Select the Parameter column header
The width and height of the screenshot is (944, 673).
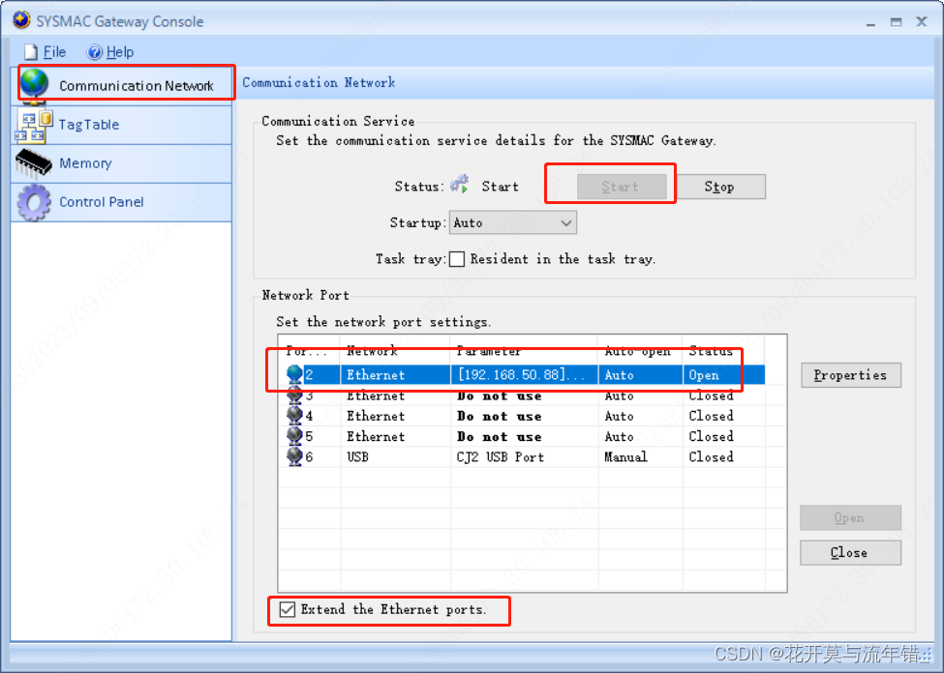[525, 351]
